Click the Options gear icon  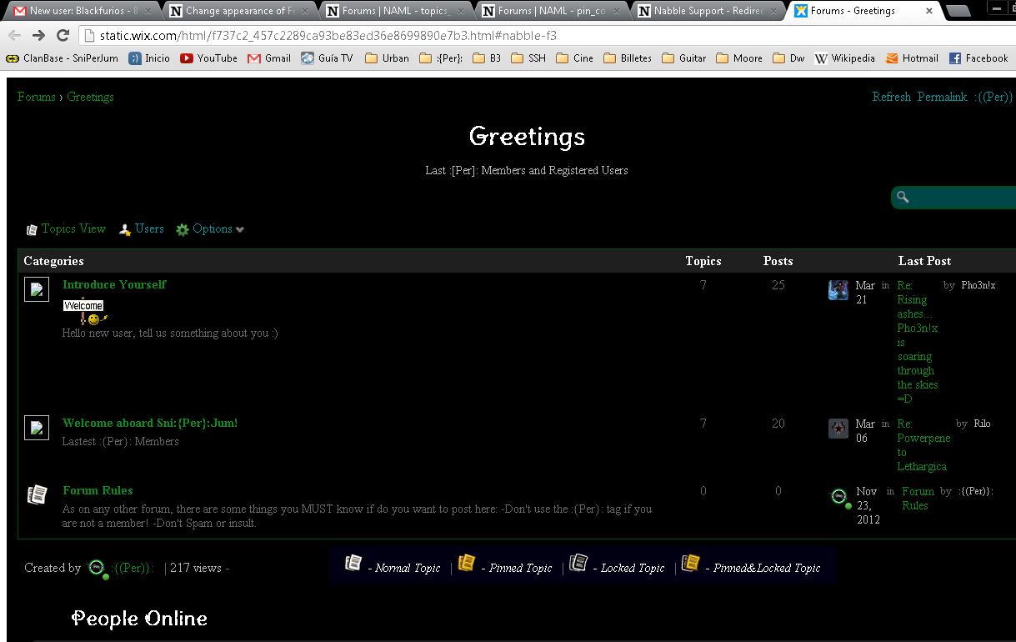(183, 230)
